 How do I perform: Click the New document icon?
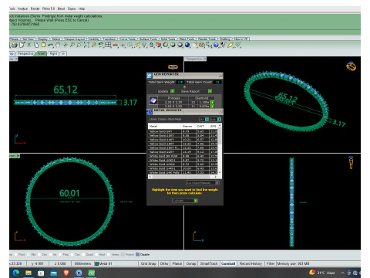tap(22, 45)
